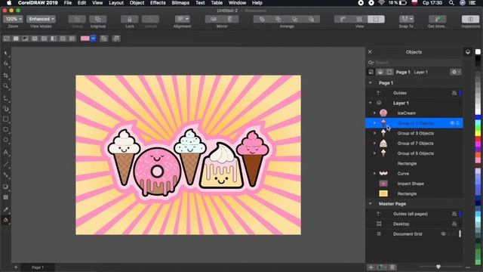
Task: Click the Lock toolbar icon
Action: tap(129, 19)
